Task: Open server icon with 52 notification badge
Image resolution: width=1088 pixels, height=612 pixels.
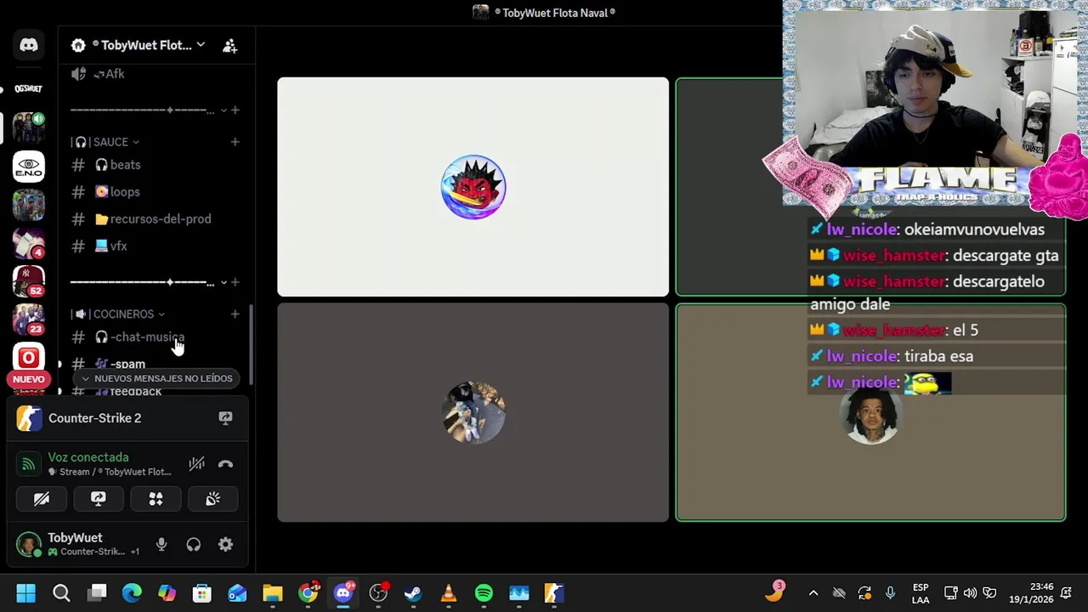Action: [29, 280]
